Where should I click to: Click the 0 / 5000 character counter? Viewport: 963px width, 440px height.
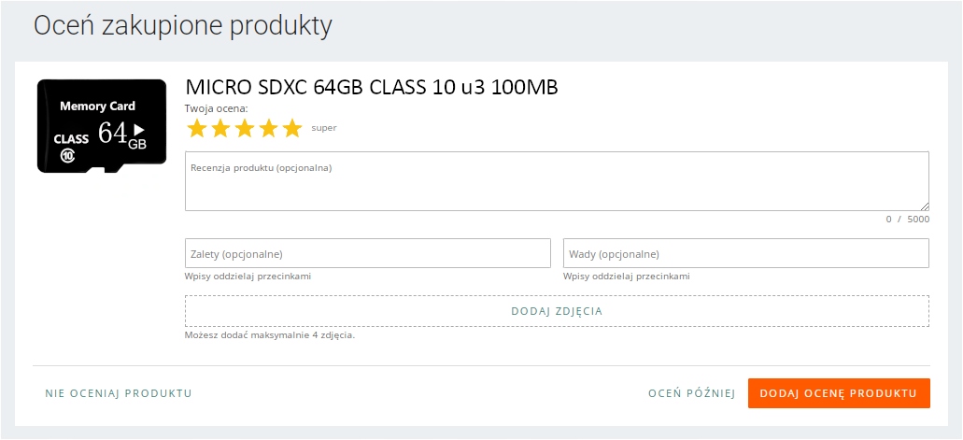tap(908, 220)
